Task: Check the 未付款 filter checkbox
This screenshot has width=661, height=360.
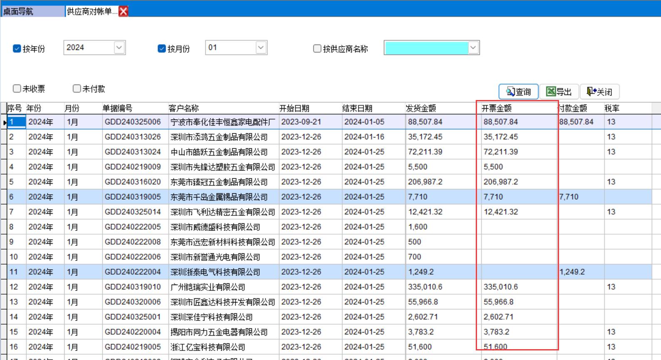Action: (x=77, y=89)
